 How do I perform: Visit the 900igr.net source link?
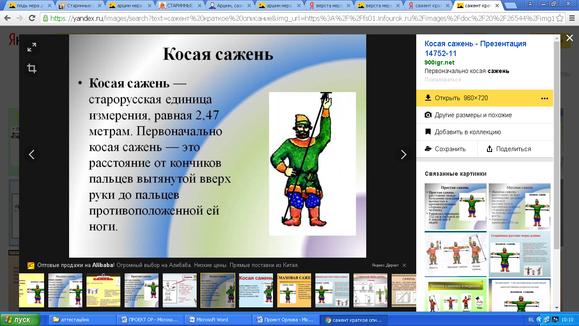tap(440, 62)
